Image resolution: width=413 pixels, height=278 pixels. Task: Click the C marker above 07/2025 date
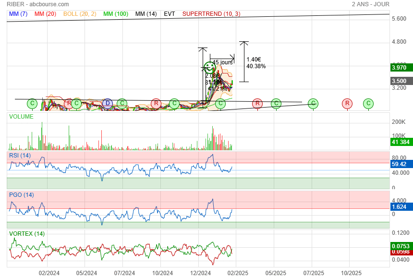(x=313, y=103)
